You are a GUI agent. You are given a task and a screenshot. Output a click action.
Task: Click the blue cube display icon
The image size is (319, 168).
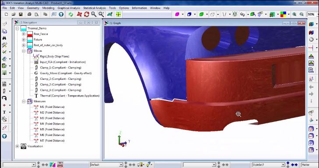point(189,14)
